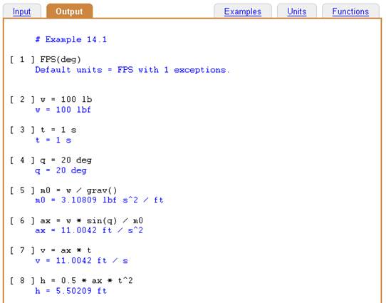Screen dimensions: 386x303
Task: Click the result 'q = 20 deg'
Action: click(61, 170)
